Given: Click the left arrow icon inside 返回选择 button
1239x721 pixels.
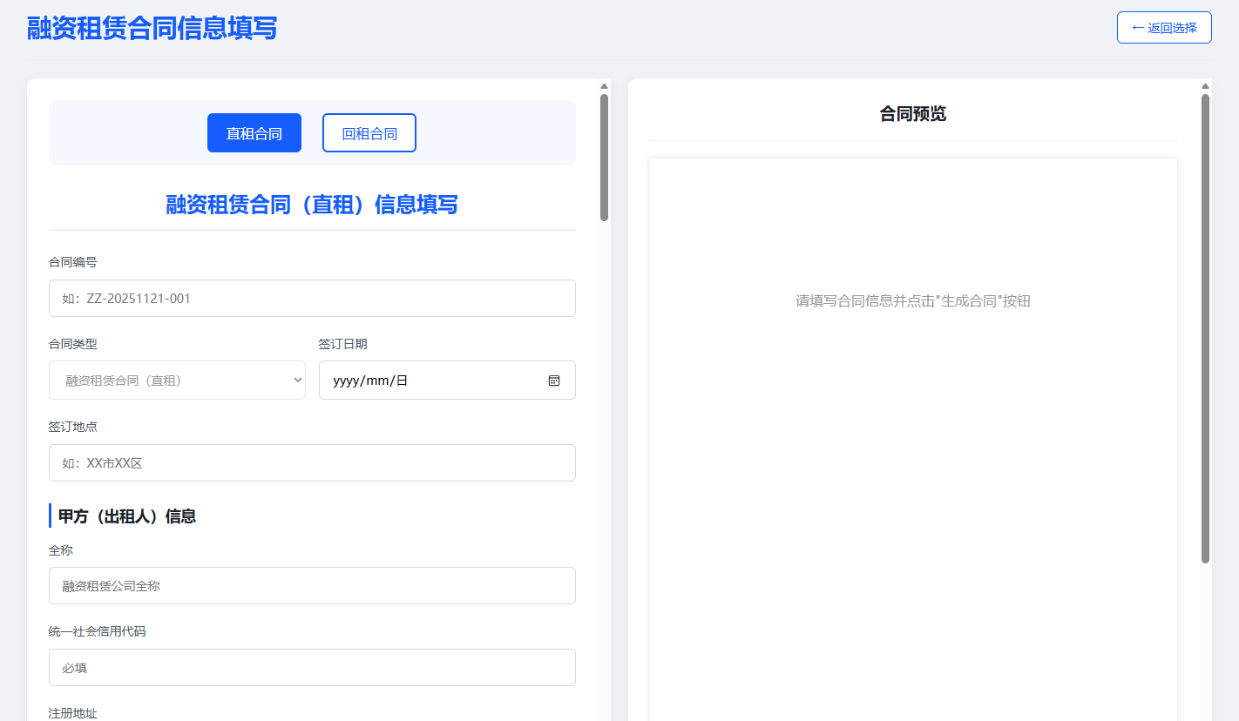Looking at the screenshot, I should (x=1136, y=27).
